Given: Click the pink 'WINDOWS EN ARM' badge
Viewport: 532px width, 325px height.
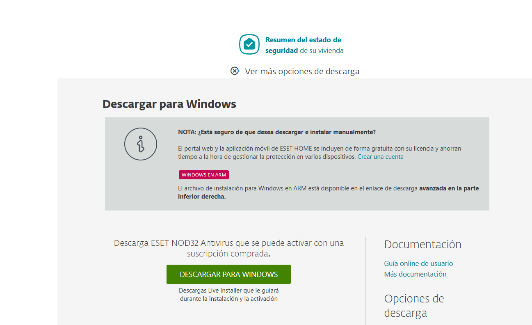Looking at the screenshot, I should coord(203,175).
